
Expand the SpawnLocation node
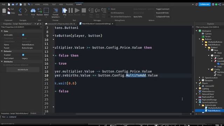tap(199, 78)
